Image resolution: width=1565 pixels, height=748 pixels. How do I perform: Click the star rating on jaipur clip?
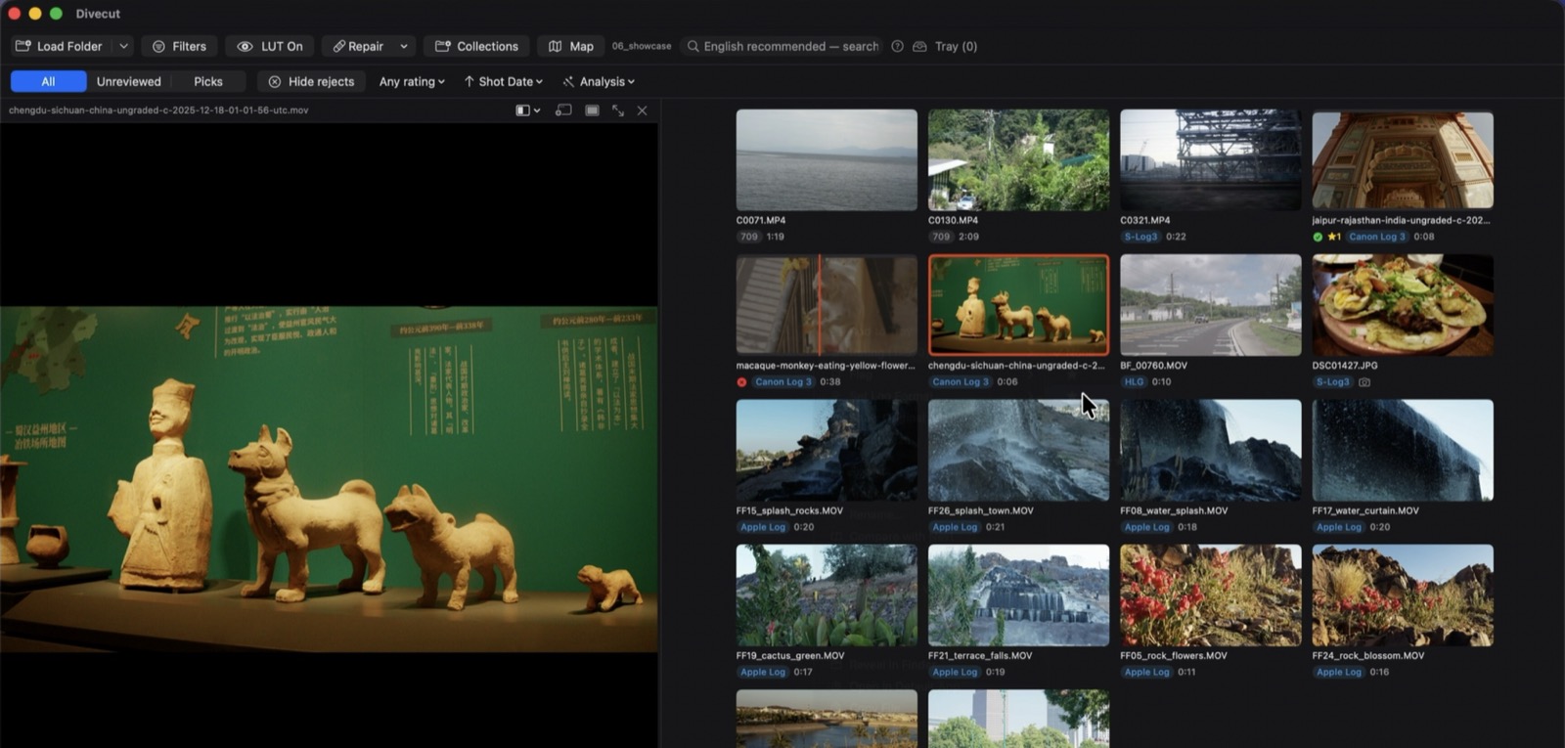point(1334,237)
